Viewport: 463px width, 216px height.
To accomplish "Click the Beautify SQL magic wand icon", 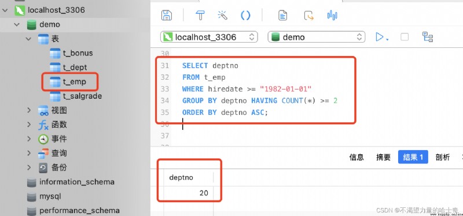I will point(223,15).
